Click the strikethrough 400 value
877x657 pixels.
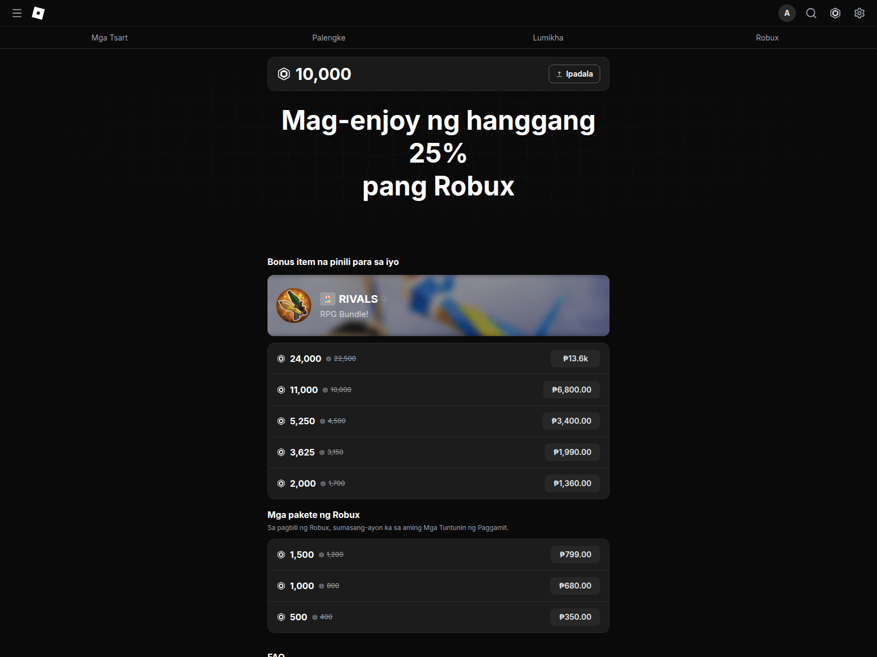326,617
